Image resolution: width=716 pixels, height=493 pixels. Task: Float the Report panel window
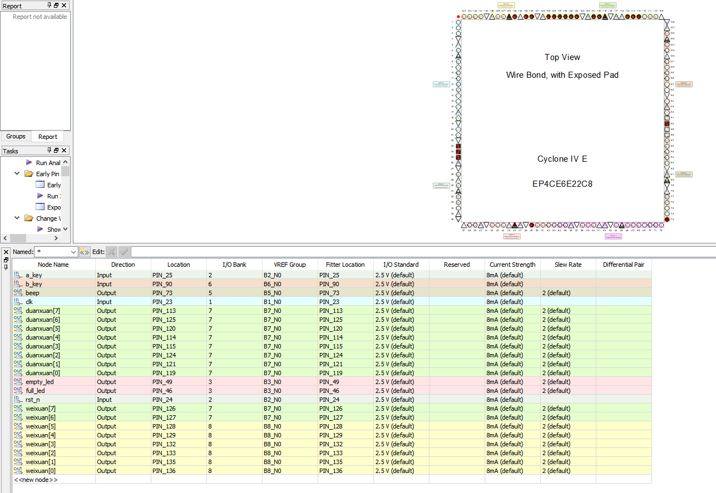click(56, 5)
